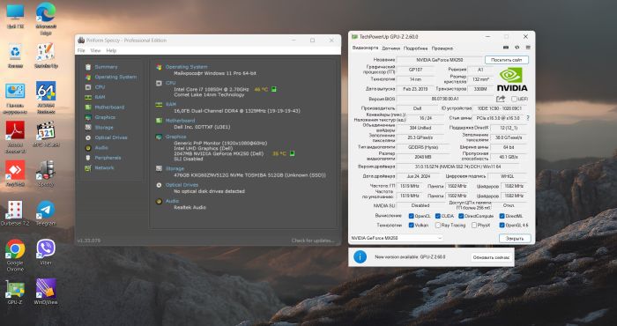The height and width of the screenshot is (326, 617).
Task: Select RAM in Speccy sidebar
Action: click(x=100, y=97)
